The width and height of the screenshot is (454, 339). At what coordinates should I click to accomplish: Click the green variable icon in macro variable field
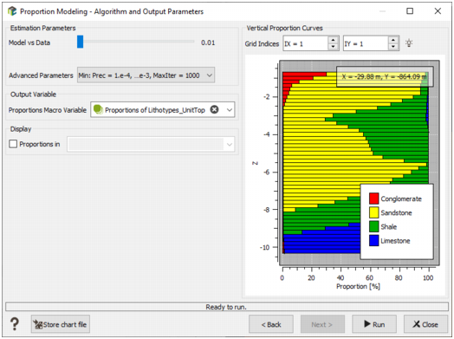98,109
